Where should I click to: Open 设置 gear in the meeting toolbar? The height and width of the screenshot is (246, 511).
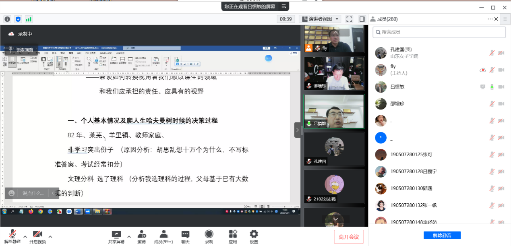click(x=254, y=236)
